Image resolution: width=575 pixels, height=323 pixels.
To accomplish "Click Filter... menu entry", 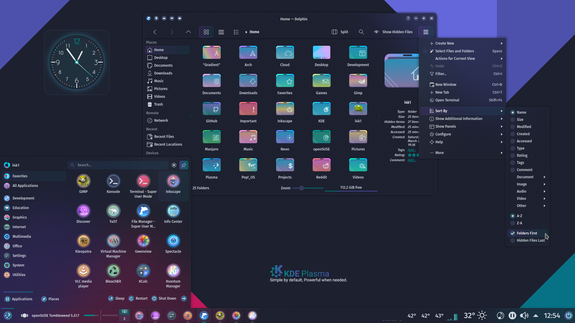I will [x=463, y=74].
